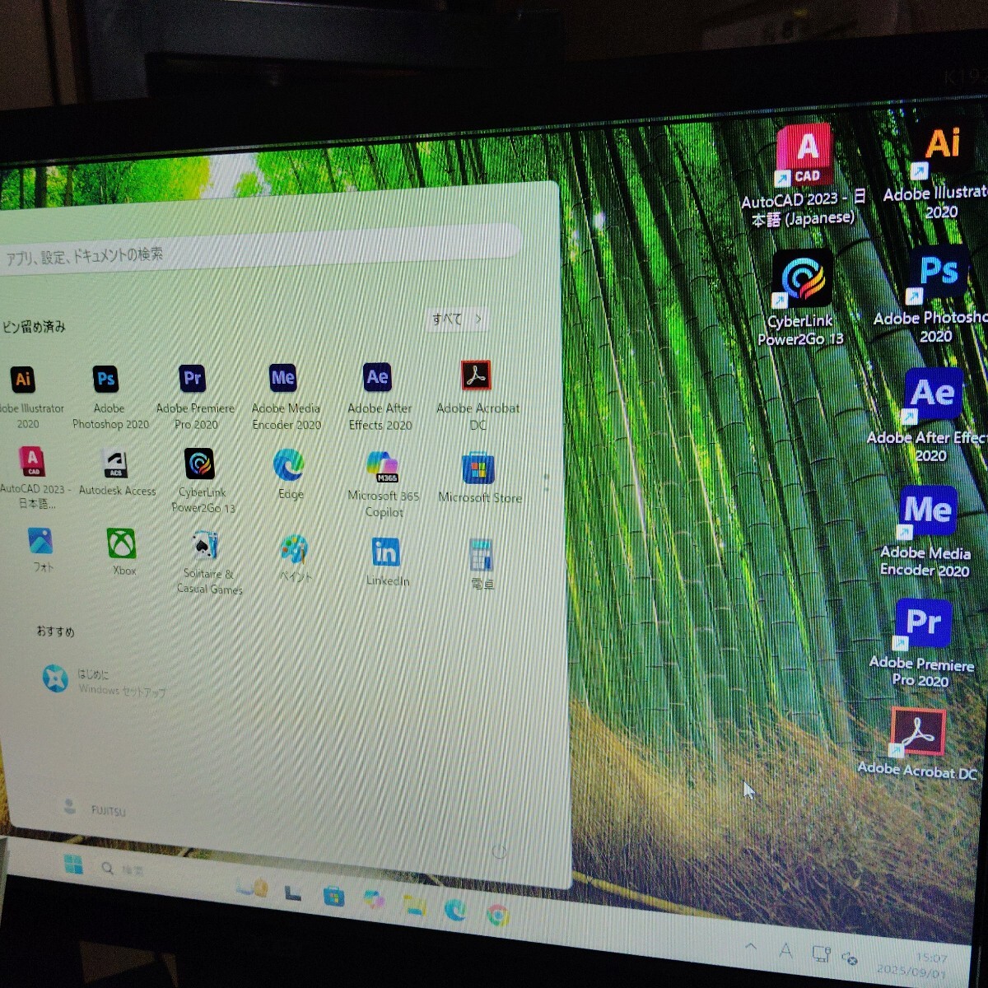The width and height of the screenshot is (988, 988).
Task: Open はじめに Windows setup recommendation
Action: click(x=105, y=681)
